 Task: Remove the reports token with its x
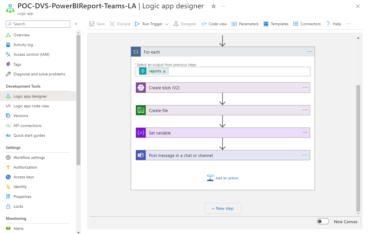[164, 71]
